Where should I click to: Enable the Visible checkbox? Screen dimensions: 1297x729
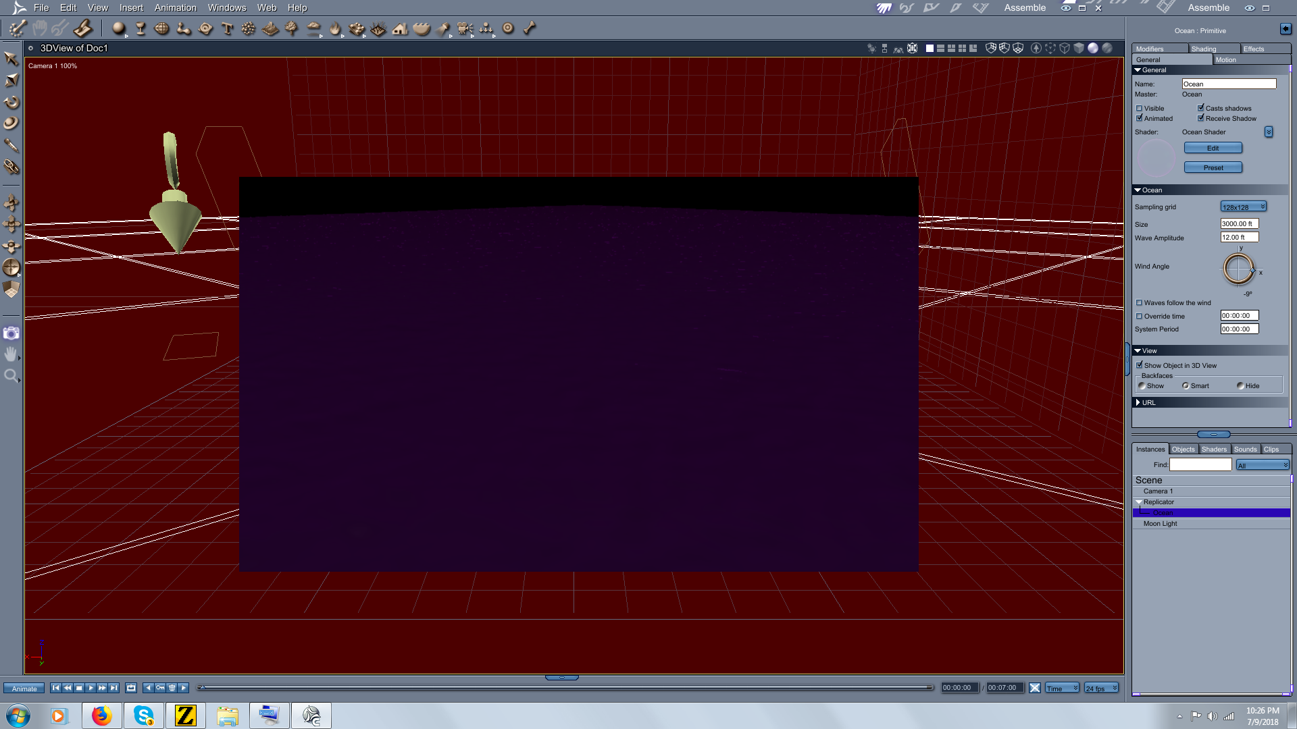[1139, 109]
